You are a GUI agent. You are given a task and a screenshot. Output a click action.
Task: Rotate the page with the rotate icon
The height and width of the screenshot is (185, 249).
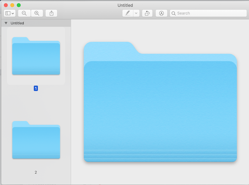point(147,13)
